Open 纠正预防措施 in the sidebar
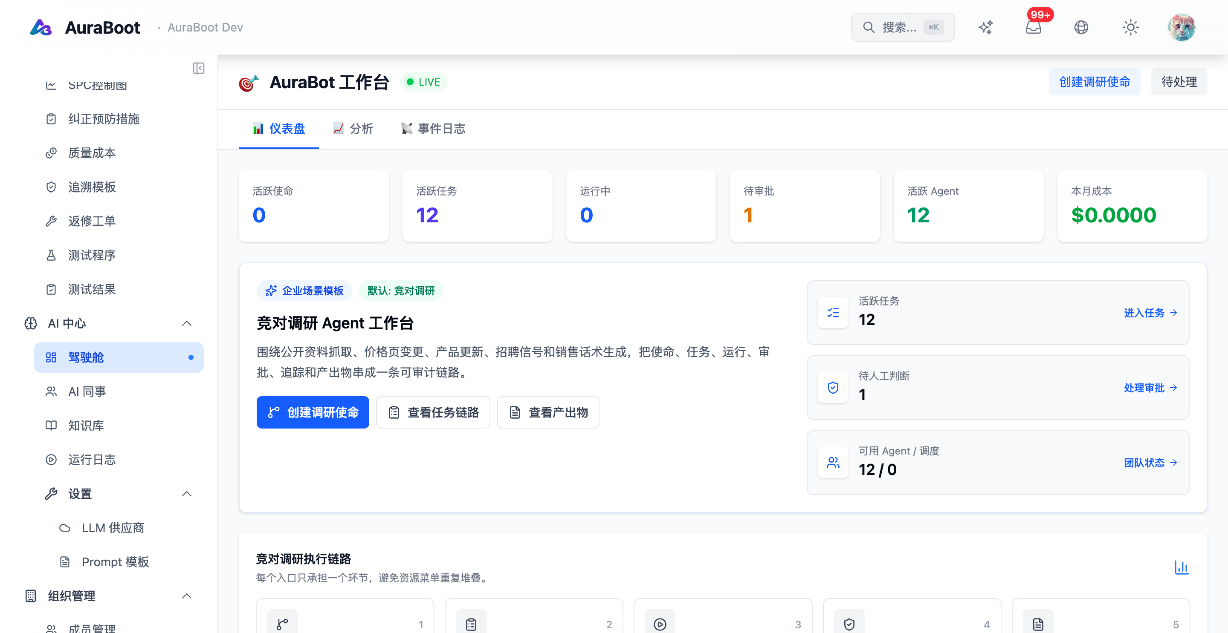The height and width of the screenshot is (633, 1228). [119, 118]
